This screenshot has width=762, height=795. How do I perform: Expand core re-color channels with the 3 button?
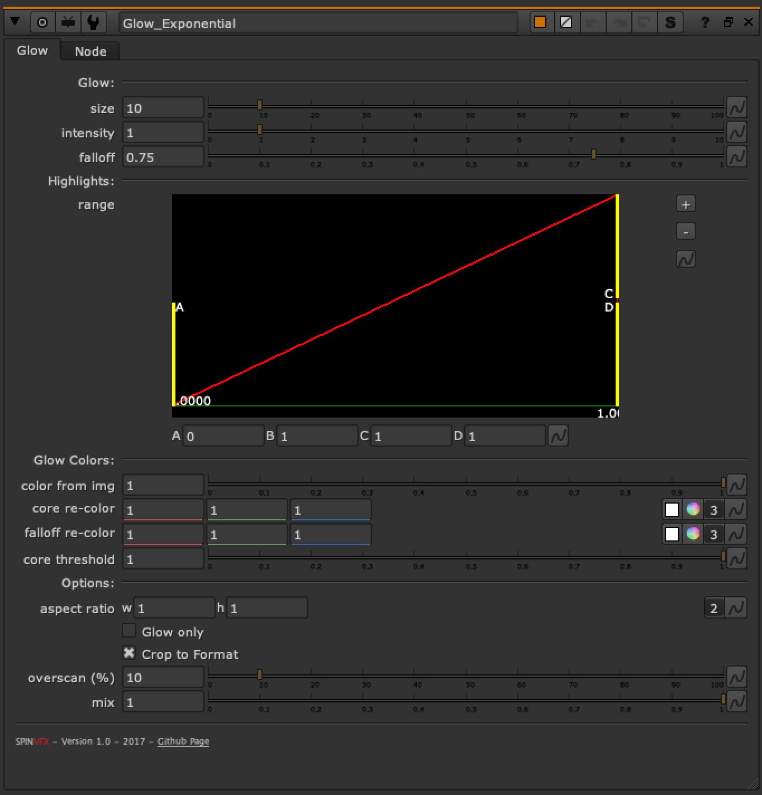pos(714,509)
